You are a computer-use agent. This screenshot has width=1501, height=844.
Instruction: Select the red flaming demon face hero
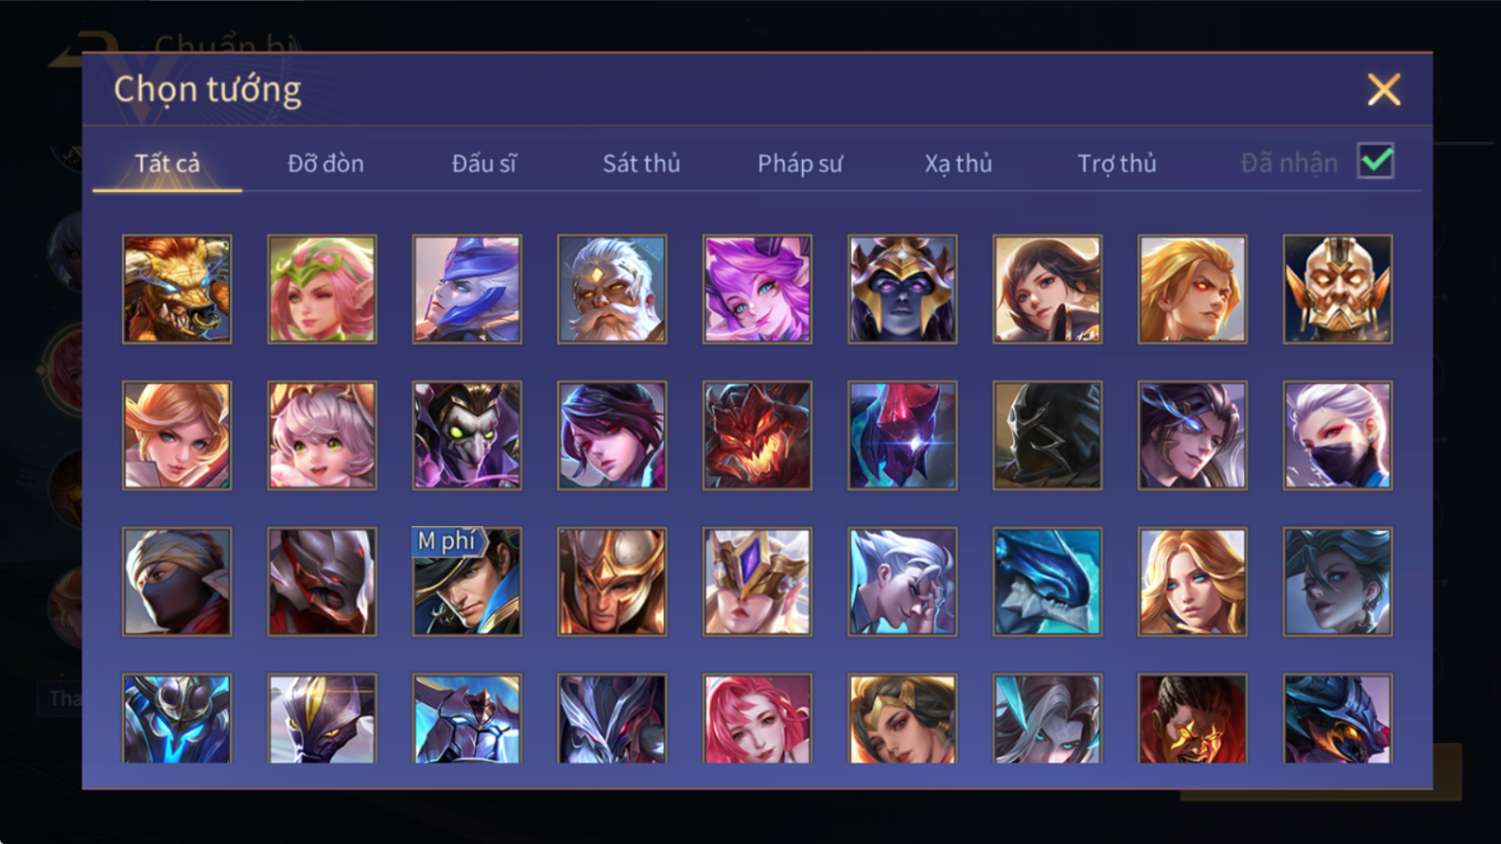pos(757,436)
